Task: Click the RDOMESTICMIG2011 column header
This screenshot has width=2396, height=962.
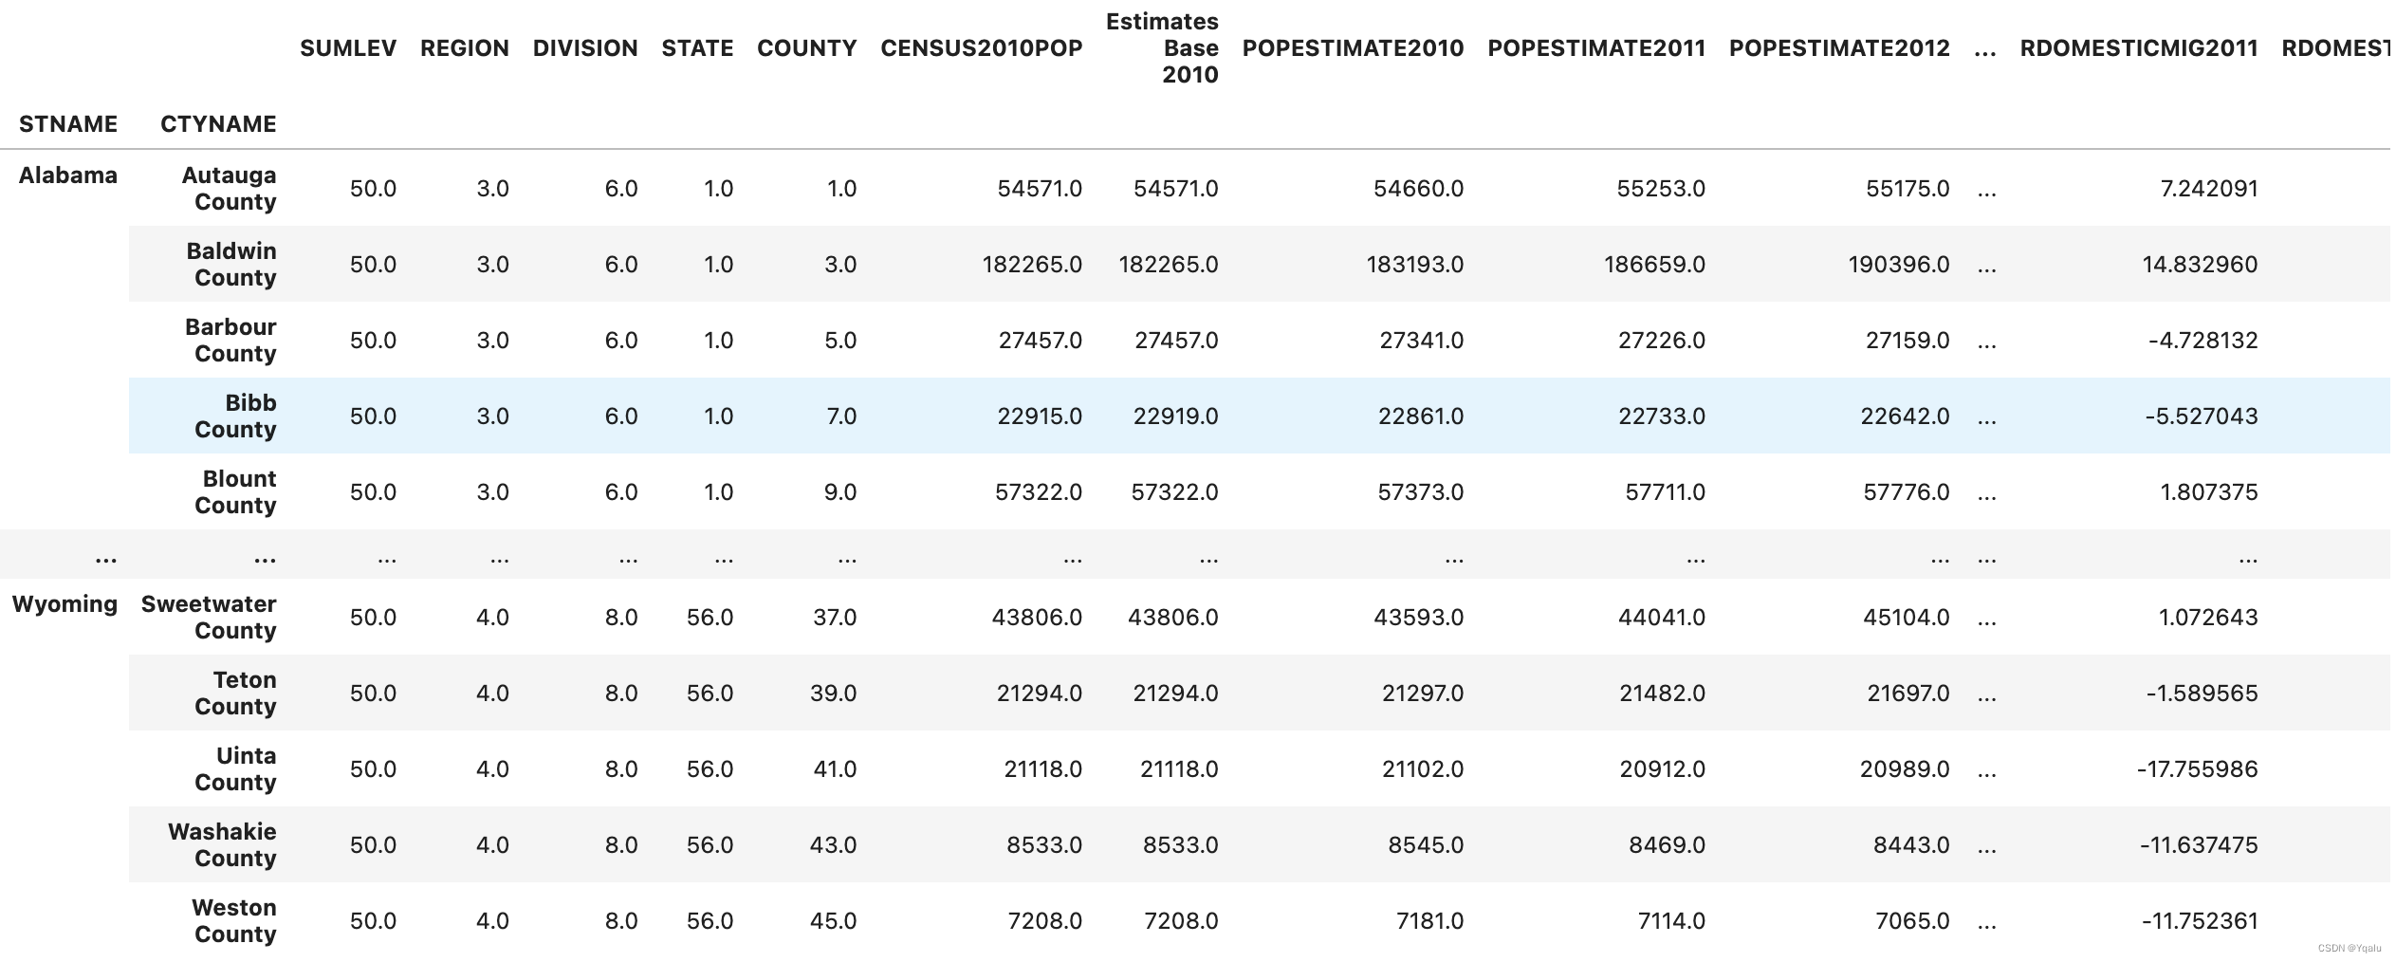Action: point(2139,48)
